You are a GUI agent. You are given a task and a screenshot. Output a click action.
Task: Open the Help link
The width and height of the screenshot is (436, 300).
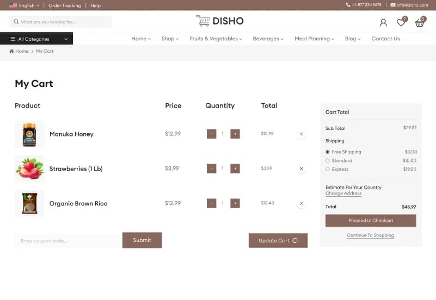click(x=95, y=5)
